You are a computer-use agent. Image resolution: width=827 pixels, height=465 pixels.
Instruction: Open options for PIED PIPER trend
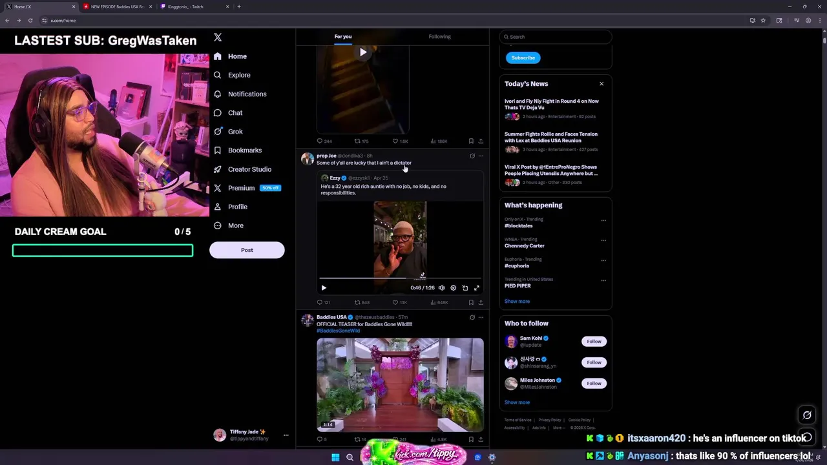pyautogui.click(x=603, y=280)
